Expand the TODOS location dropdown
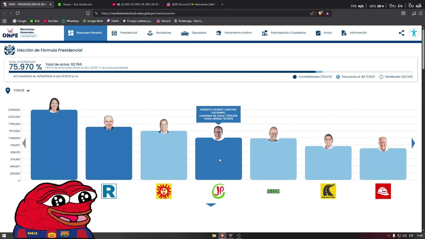This screenshot has width=425, height=239. [22, 90]
